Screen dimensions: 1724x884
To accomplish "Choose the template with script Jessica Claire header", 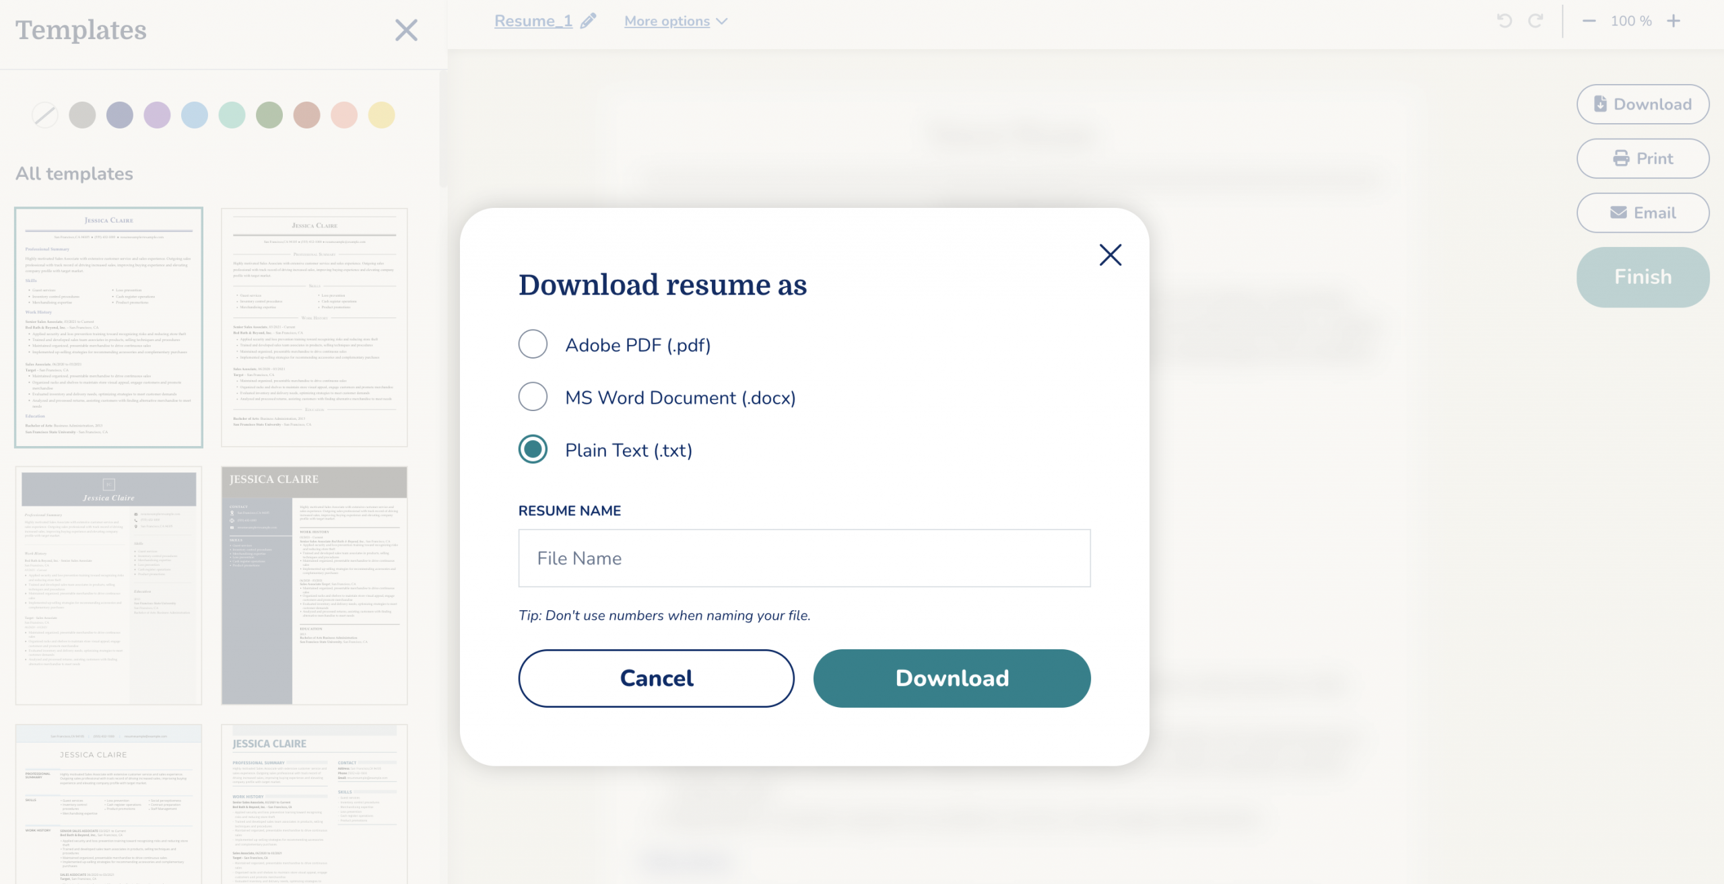I will (x=108, y=585).
